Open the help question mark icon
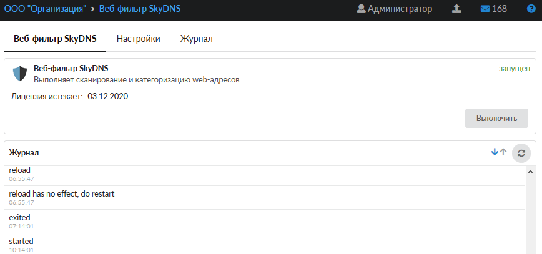 click(x=531, y=9)
